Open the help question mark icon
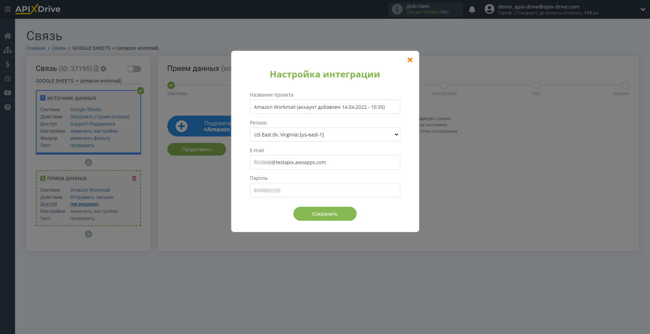 8,107
